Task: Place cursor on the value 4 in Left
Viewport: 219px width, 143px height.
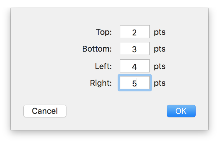Action: pyautogui.click(x=134, y=67)
